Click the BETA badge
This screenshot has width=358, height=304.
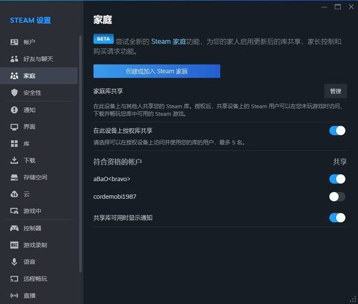click(x=103, y=39)
